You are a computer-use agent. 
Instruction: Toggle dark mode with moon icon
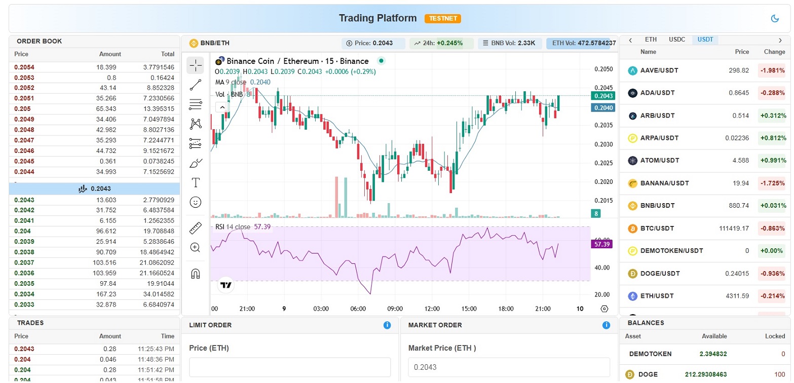coord(775,19)
